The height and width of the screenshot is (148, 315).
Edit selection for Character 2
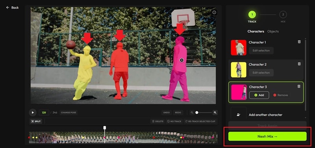(261, 73)
